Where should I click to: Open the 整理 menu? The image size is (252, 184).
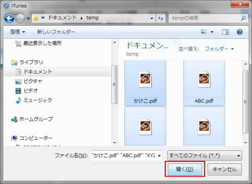coord(18,32)
